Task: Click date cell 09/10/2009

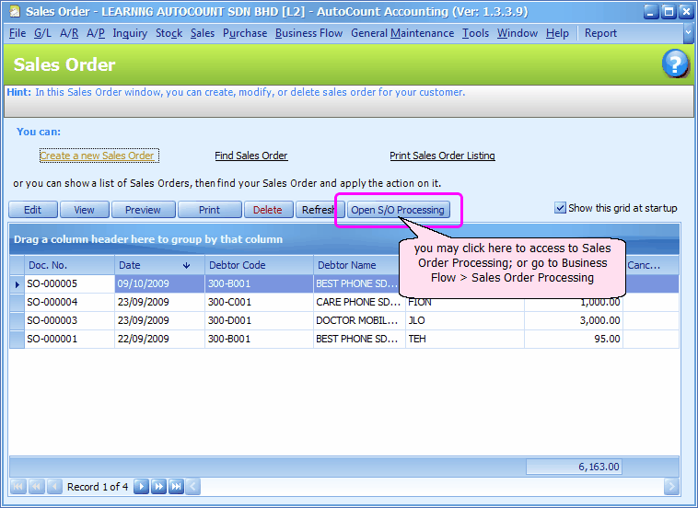Action: pos(160,283)
